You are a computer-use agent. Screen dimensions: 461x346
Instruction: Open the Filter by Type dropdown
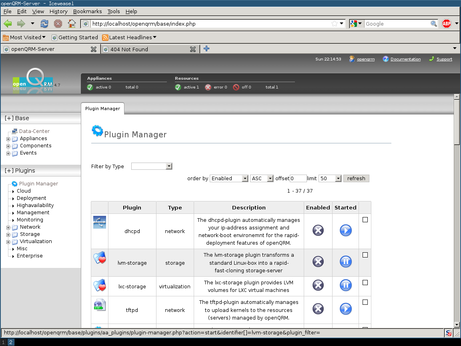(x=152, y=166)
